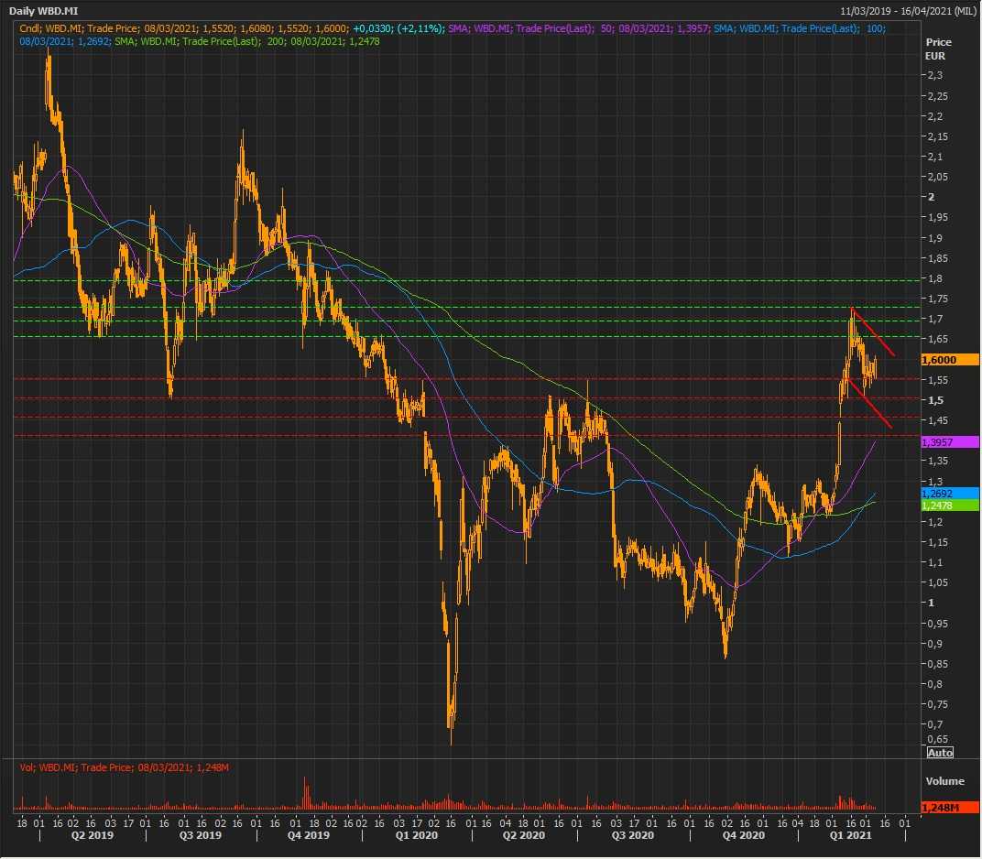Select the green 1,2478 SMA 200 price tag
The width and height of the screenshot is (982, 859).
point(939,505)
